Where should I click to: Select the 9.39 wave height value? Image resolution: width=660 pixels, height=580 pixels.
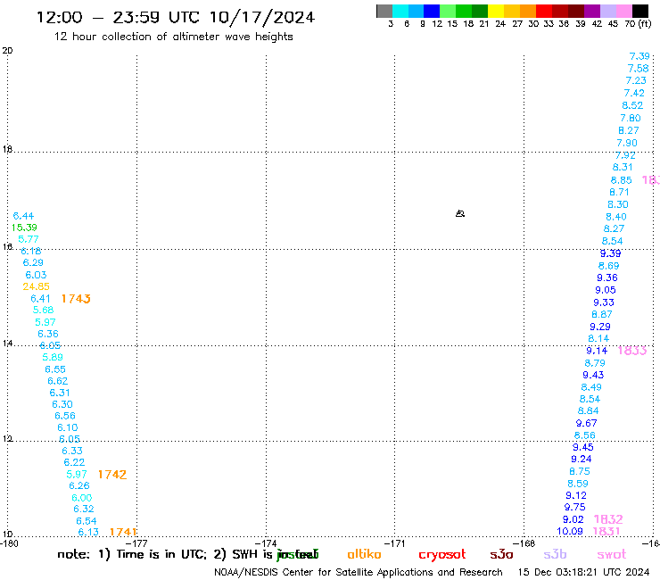[610, 253]
